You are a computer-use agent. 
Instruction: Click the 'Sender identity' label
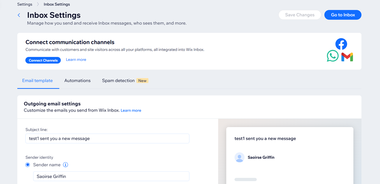pos(39,157)
